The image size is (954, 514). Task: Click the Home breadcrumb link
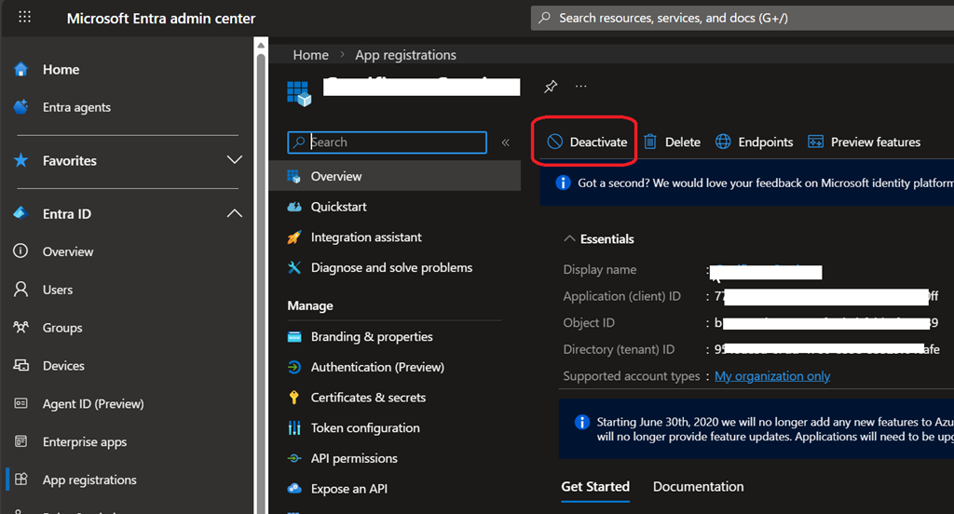point(310,55)
